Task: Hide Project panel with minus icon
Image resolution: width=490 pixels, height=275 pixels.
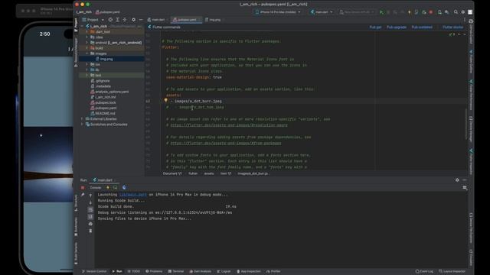Action: click(141, 20)
